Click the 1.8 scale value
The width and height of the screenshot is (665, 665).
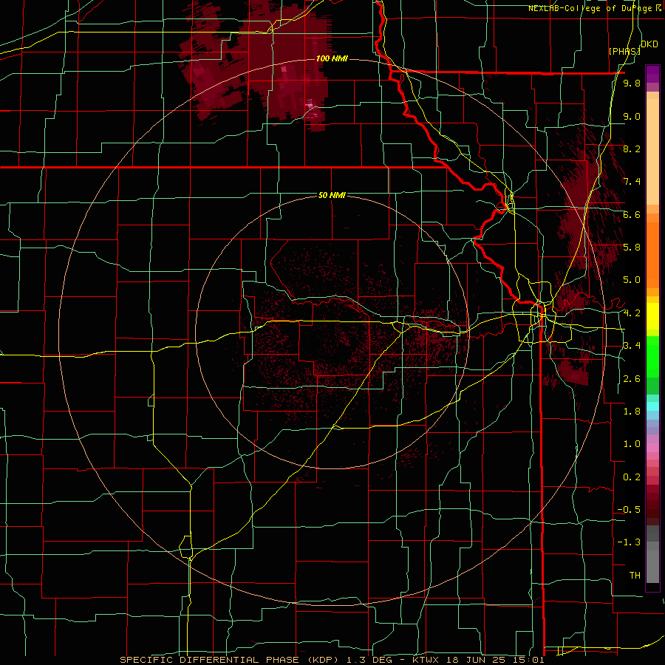pyautogui.click(x=632, y=412)
